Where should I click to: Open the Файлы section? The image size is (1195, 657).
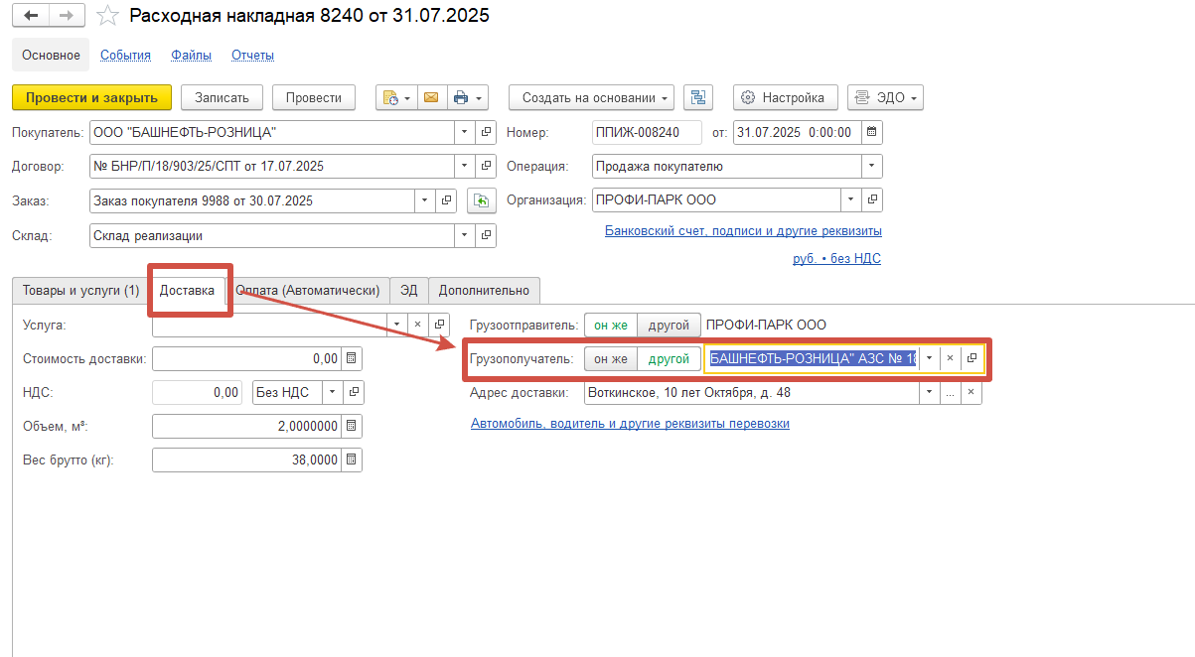(x=191, y=56)
